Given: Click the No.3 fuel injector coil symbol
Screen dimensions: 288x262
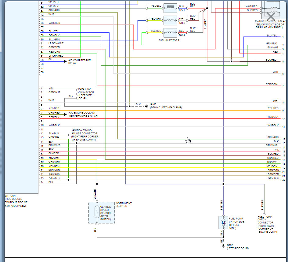Looking at the screenshot, I should 170,20.
